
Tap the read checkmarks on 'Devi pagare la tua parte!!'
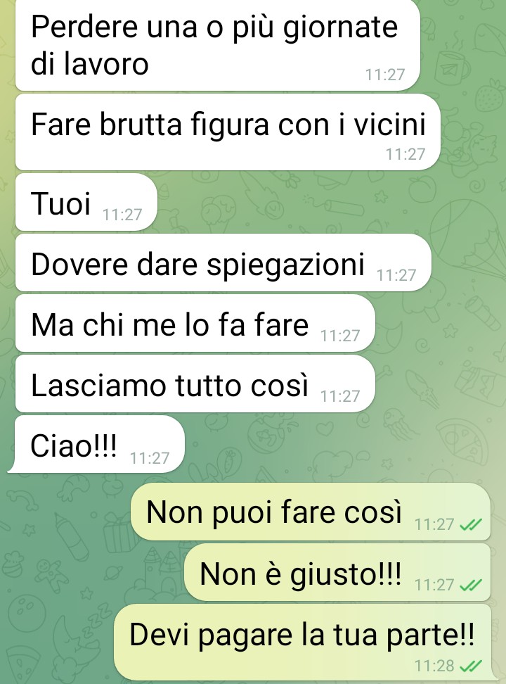point(471,666)
